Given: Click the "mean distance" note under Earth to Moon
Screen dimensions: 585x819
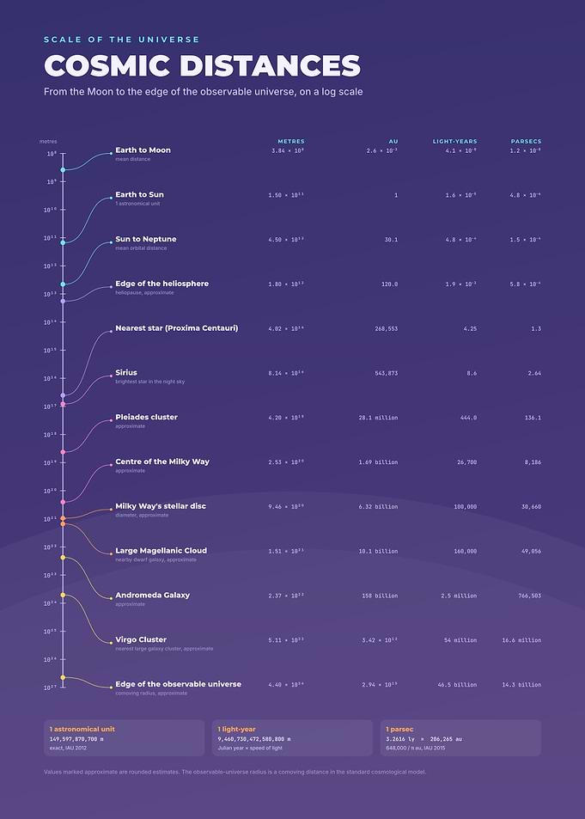Looking at the screenshot, I should click(132, 159).
